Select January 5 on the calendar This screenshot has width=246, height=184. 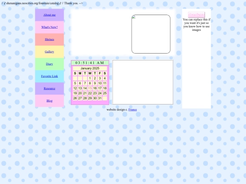click(x=75, y=83)
